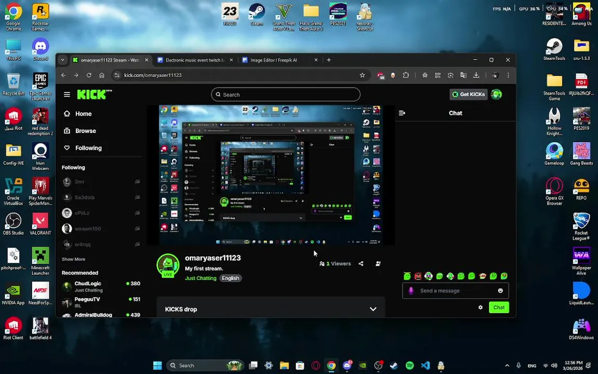Screen dimensions: 598x374
Task: Open Minecraft Launcher desktop icon
Action: pyautogui.click(x=40, y=261)
